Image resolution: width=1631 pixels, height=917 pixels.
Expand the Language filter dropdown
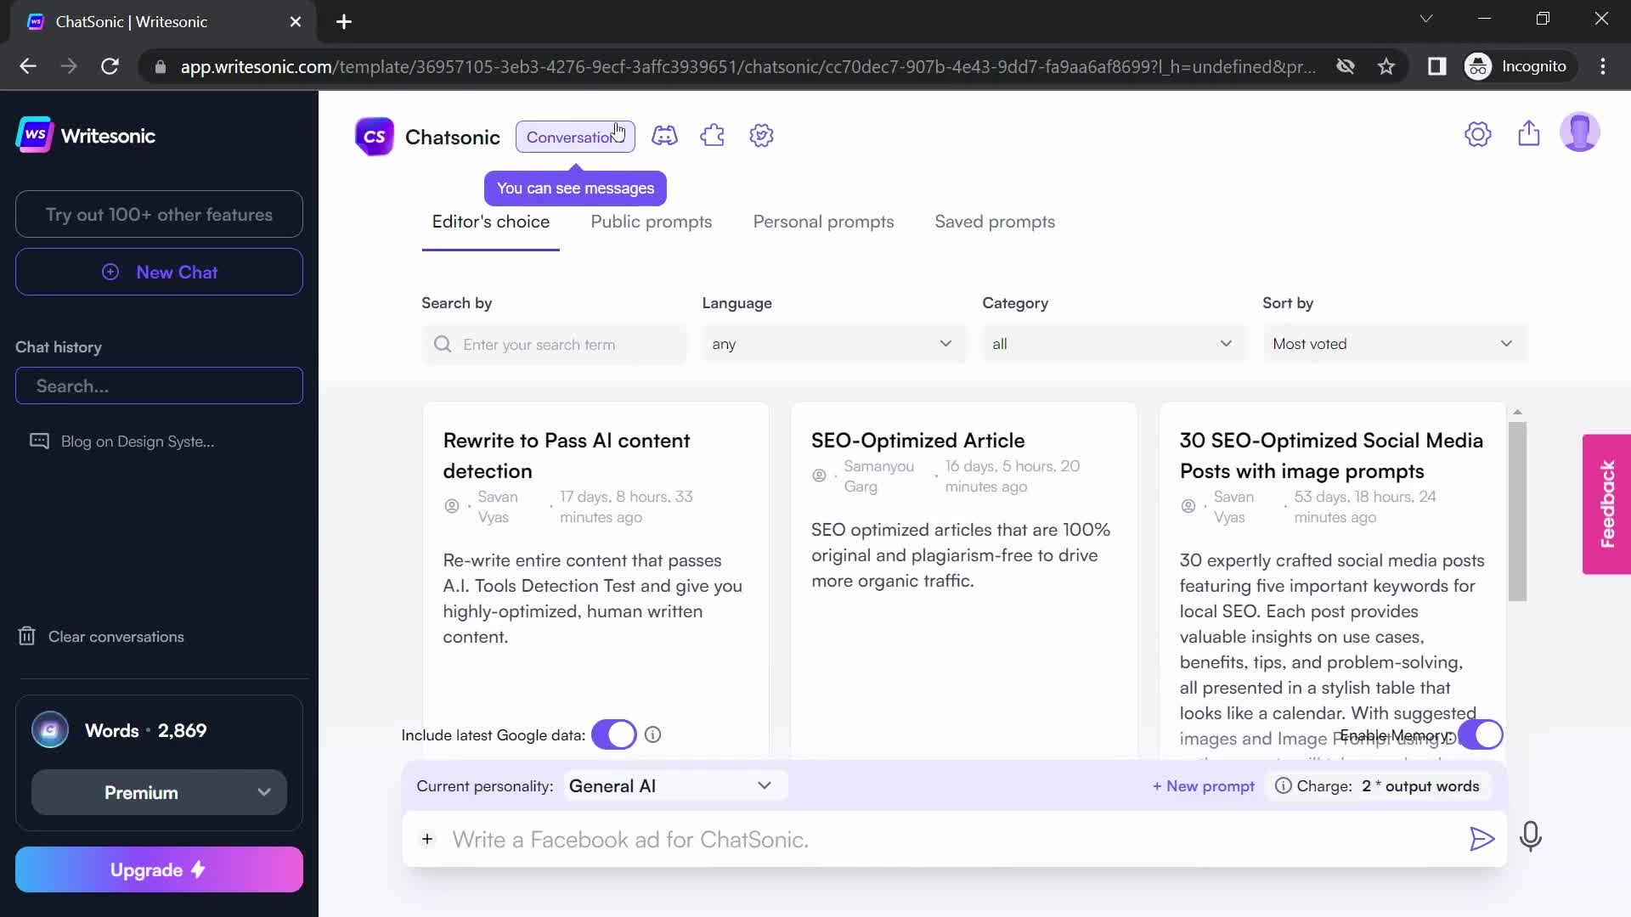point(834,344)
